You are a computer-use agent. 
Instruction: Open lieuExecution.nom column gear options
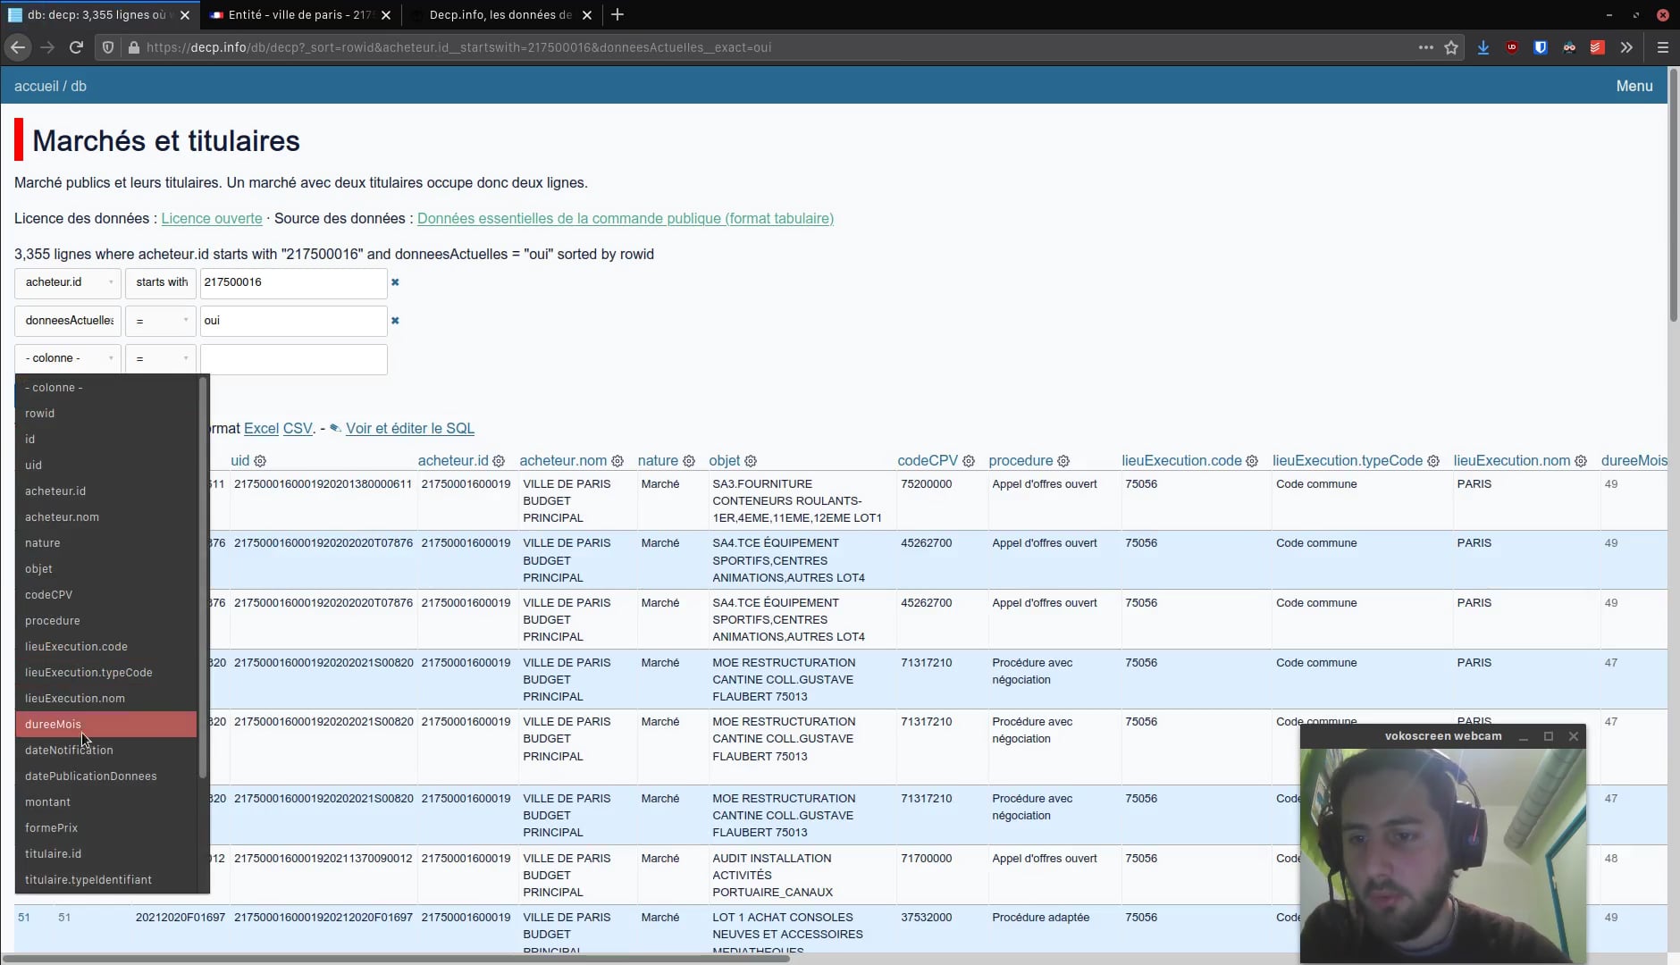coord(1581,461)
